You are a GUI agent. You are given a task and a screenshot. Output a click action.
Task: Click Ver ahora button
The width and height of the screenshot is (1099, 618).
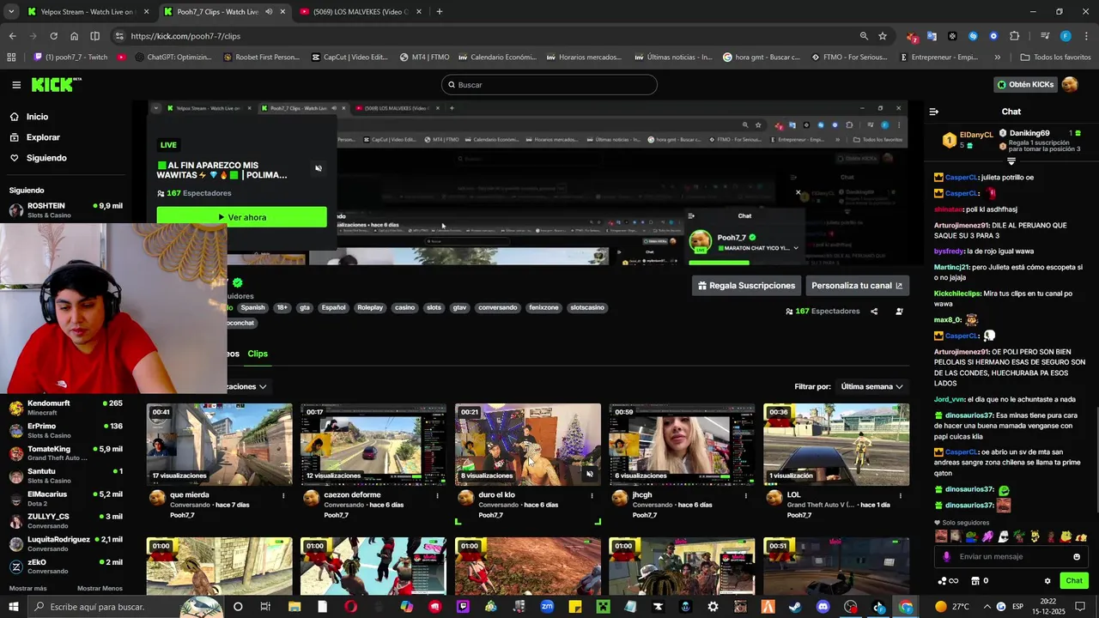(241, 217)
